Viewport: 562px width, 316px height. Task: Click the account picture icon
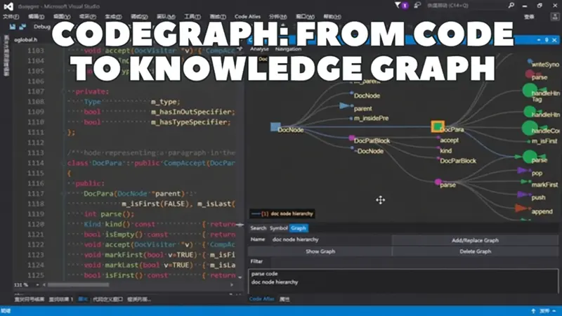click(554, 16)
